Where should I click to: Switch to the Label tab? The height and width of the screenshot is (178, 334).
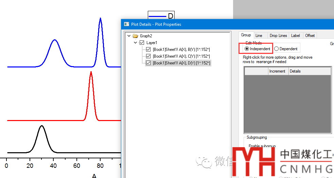(295, 36)
